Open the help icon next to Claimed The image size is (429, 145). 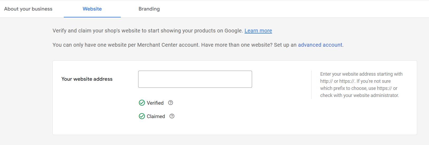[x=172, y=116]
